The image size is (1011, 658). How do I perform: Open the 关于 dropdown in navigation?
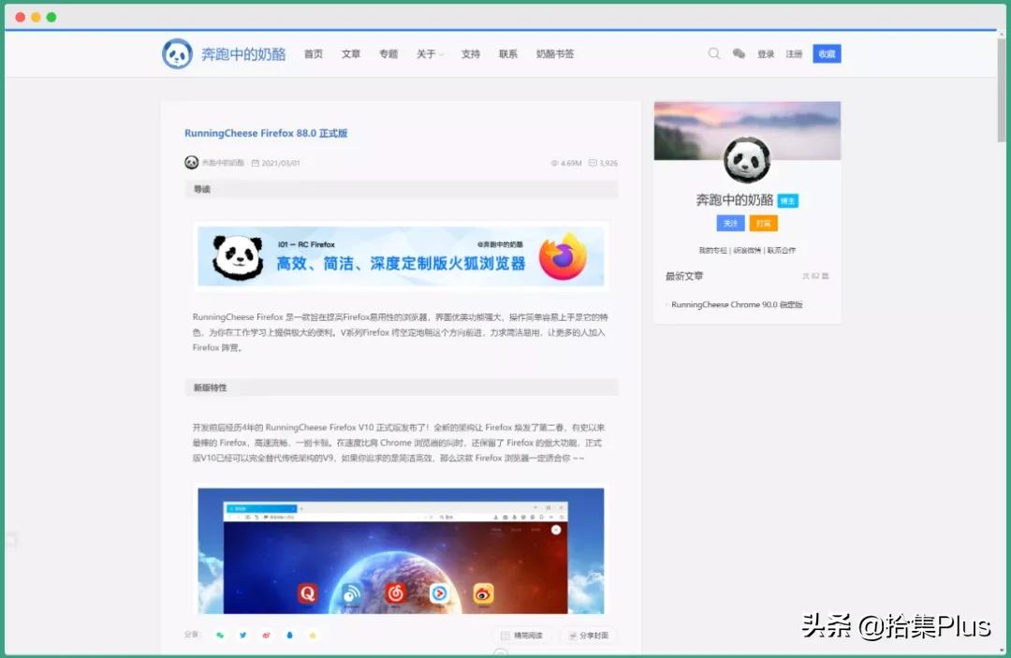428,54
